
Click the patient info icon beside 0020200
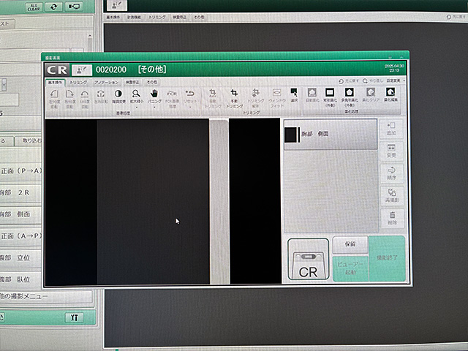[x=82, y=70]
